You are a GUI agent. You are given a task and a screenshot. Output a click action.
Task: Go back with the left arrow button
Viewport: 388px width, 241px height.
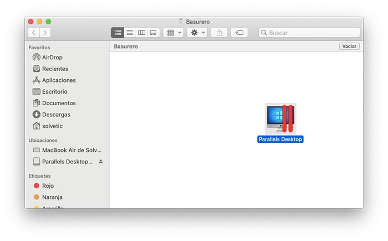[x=34, y=33]
